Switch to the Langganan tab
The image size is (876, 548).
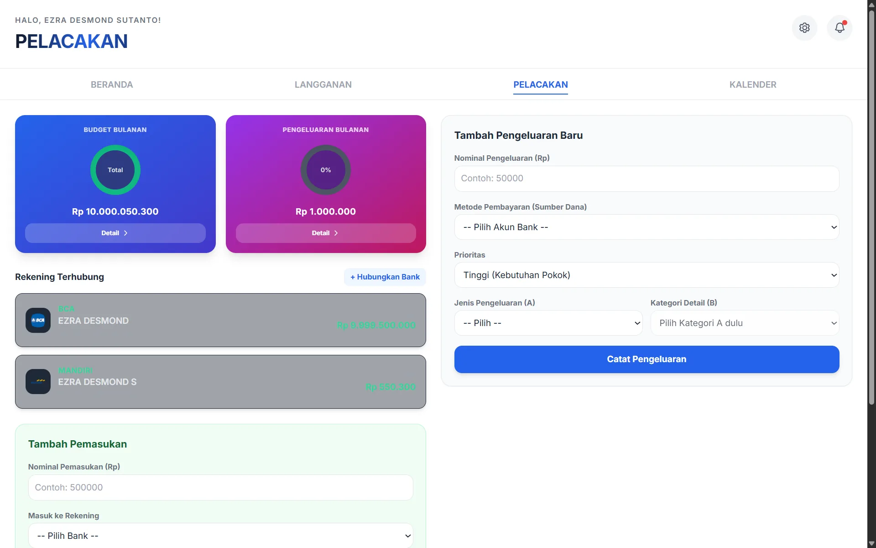[323, 84]
